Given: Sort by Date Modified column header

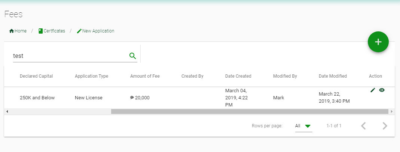Looking at the screenshot, I should (333, 76).
